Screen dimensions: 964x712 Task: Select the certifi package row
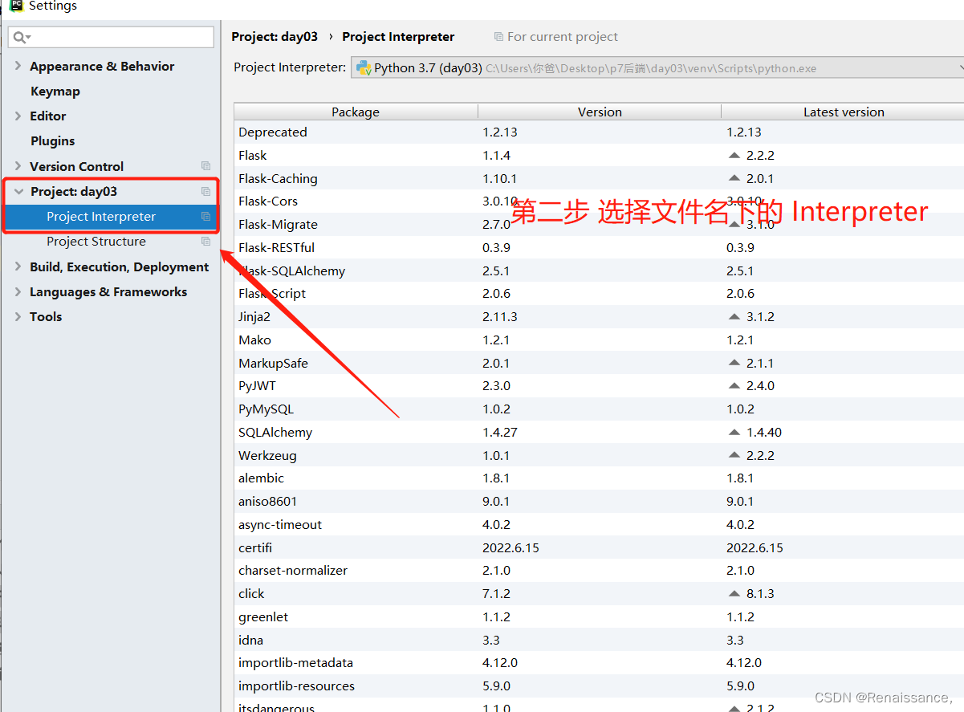pos(599,547)
